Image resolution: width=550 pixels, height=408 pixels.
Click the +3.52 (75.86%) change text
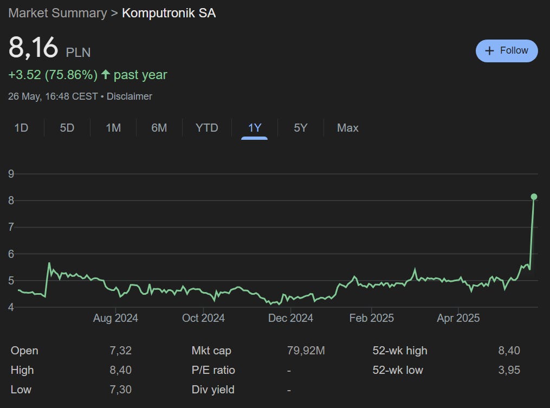pyautogui.click(x=53, y=75)
